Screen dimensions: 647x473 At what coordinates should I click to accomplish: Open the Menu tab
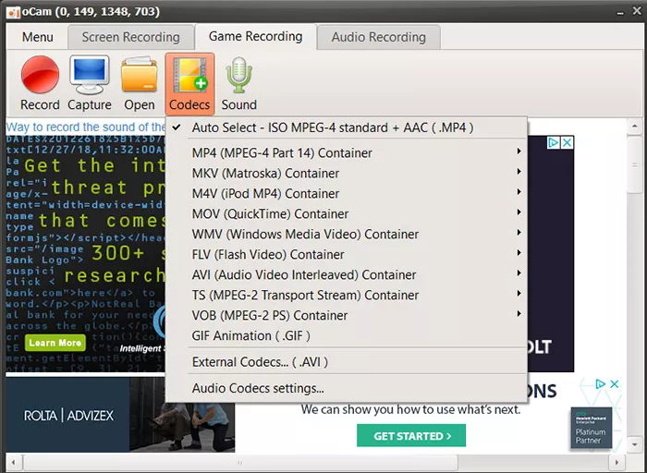point(38,37)
